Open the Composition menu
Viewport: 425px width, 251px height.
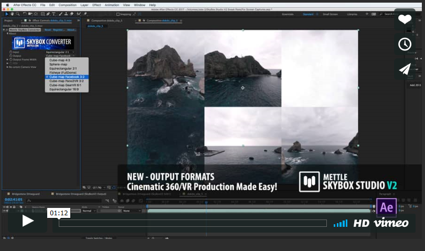(68, 5)
